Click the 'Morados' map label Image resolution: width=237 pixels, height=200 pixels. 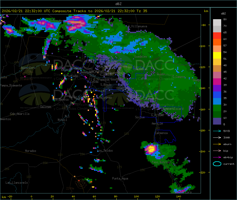pos(31,151)
